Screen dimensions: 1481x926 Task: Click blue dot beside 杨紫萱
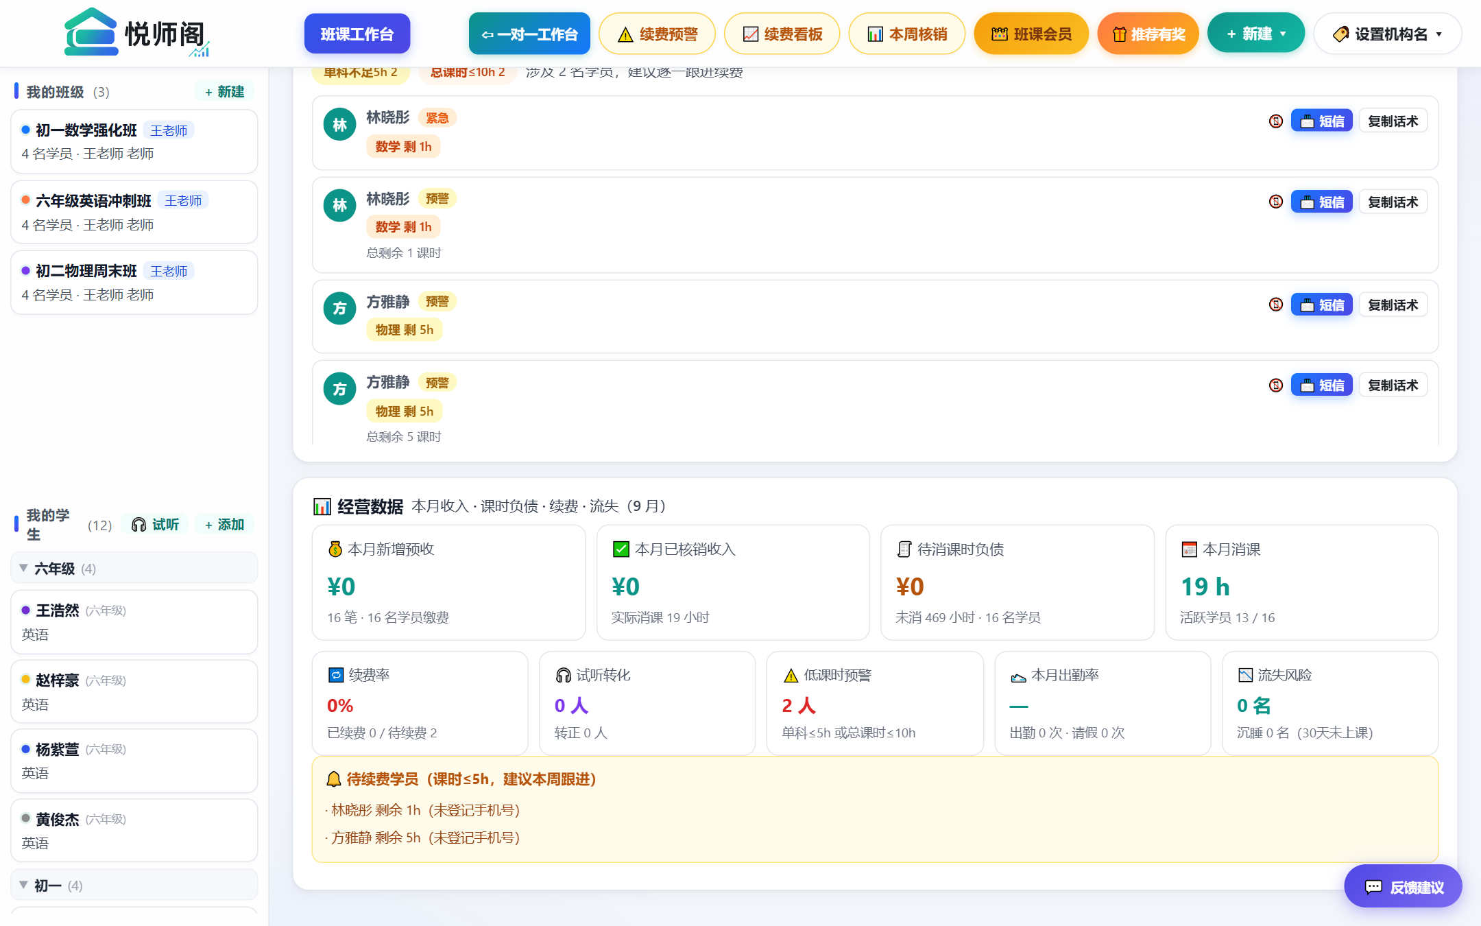26,749
